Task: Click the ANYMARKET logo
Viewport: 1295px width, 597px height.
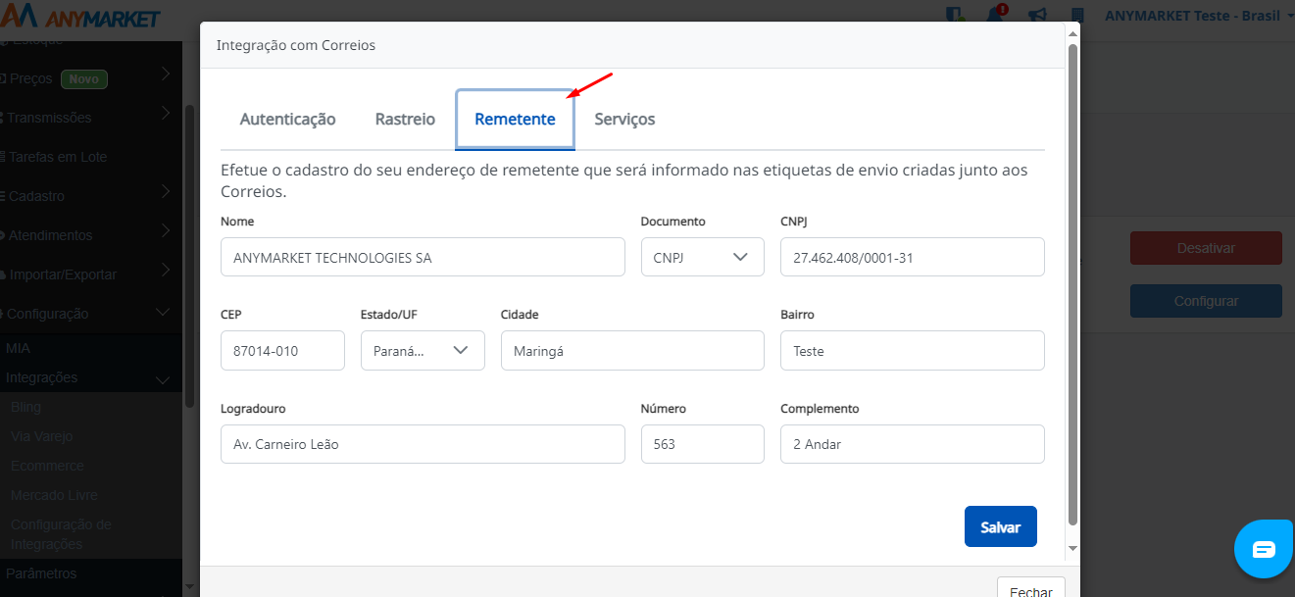Action: pyautogui.click(x=80, y=17)
